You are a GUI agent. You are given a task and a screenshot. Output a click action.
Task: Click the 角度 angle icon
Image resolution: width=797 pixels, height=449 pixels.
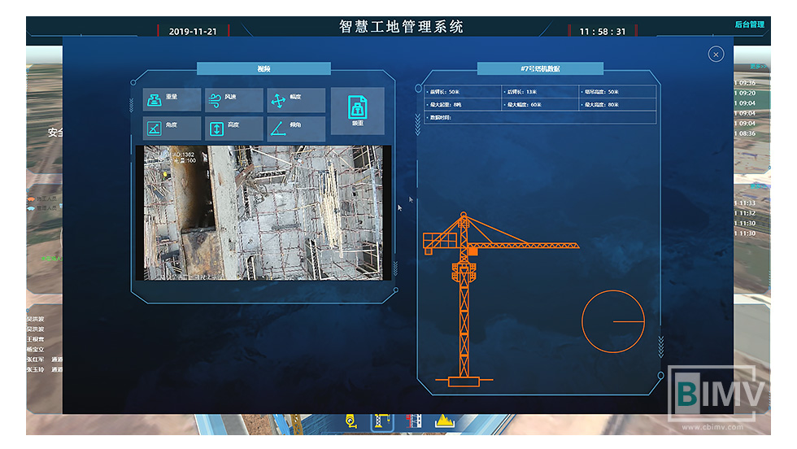coord(154,129)
